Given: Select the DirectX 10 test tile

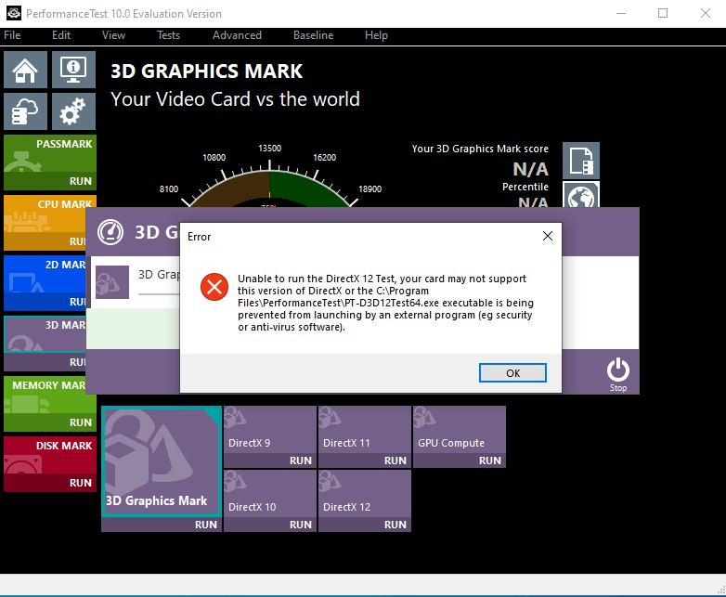Looking at the screenshot, I should pyautogui.click(x=270, y=494).
